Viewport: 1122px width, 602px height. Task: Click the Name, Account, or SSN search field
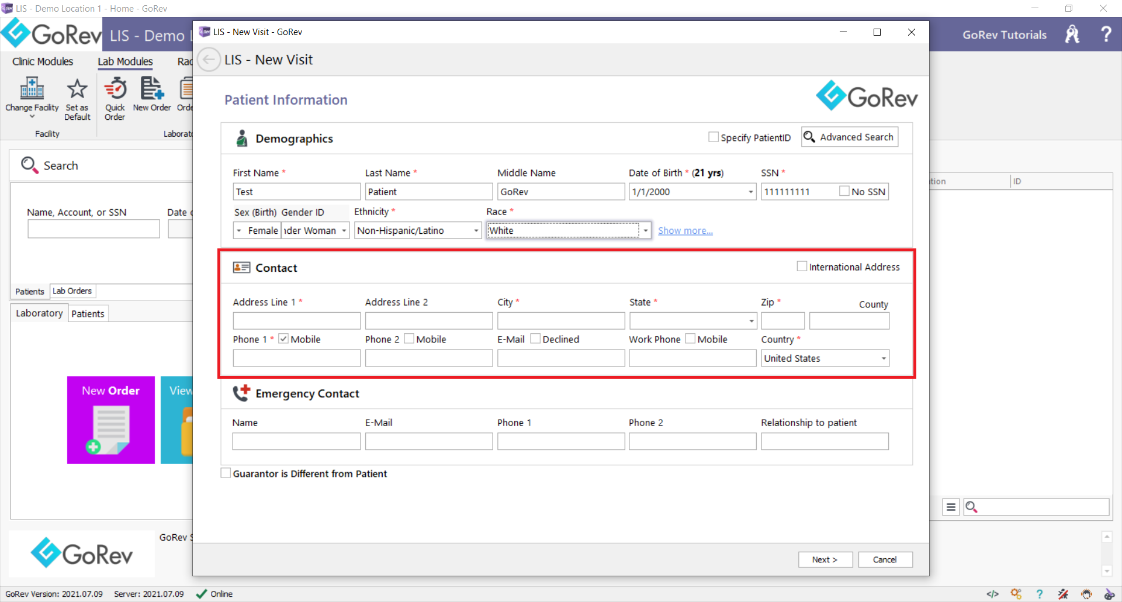pos(93,229)
